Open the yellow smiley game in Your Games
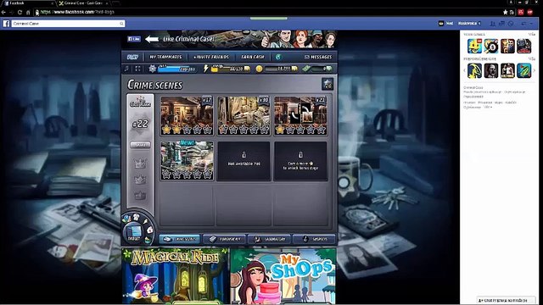The height and width of the screenshot is (305, 543). tap(474, 46)
